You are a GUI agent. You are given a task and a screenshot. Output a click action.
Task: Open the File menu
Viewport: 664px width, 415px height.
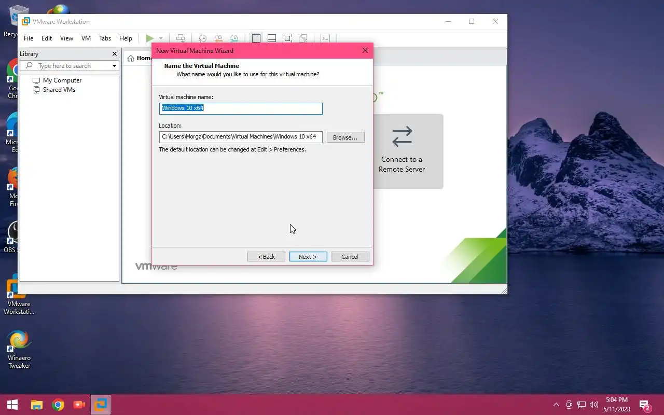tap(29, 38)
